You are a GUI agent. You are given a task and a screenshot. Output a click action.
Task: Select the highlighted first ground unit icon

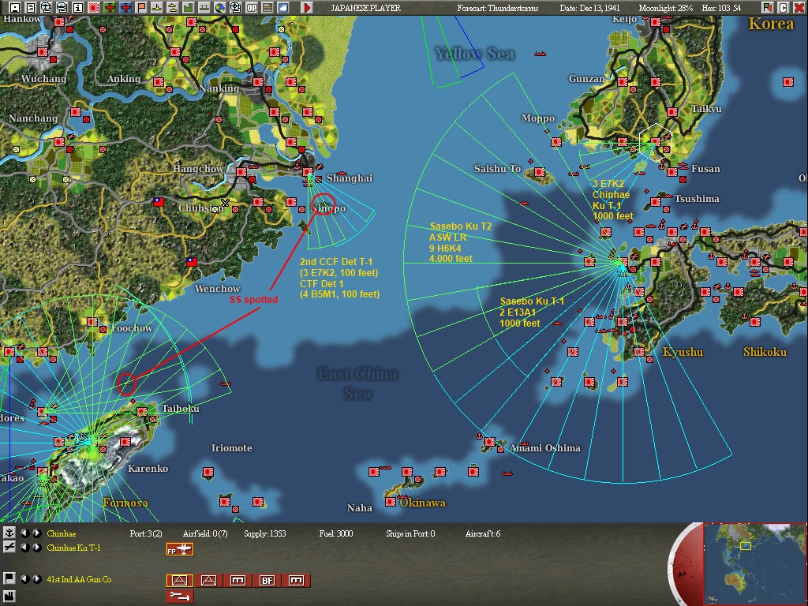coord(180,580)
